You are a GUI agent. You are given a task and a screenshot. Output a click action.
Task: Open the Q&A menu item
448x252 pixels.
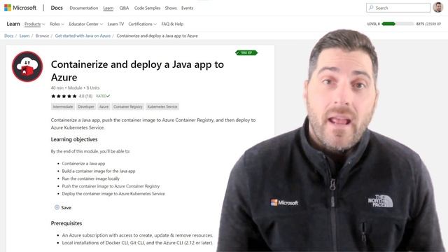(x=124, y=8)
